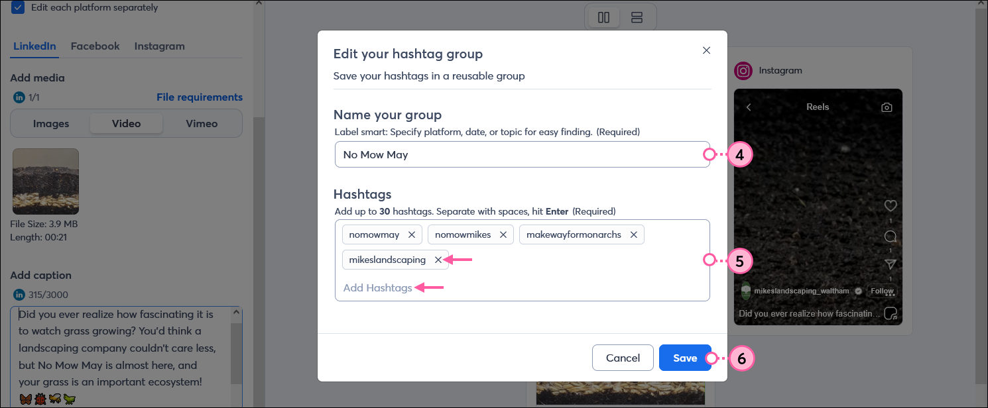
Task: Open the File requirements link
Action: click(x=200, y=97)
